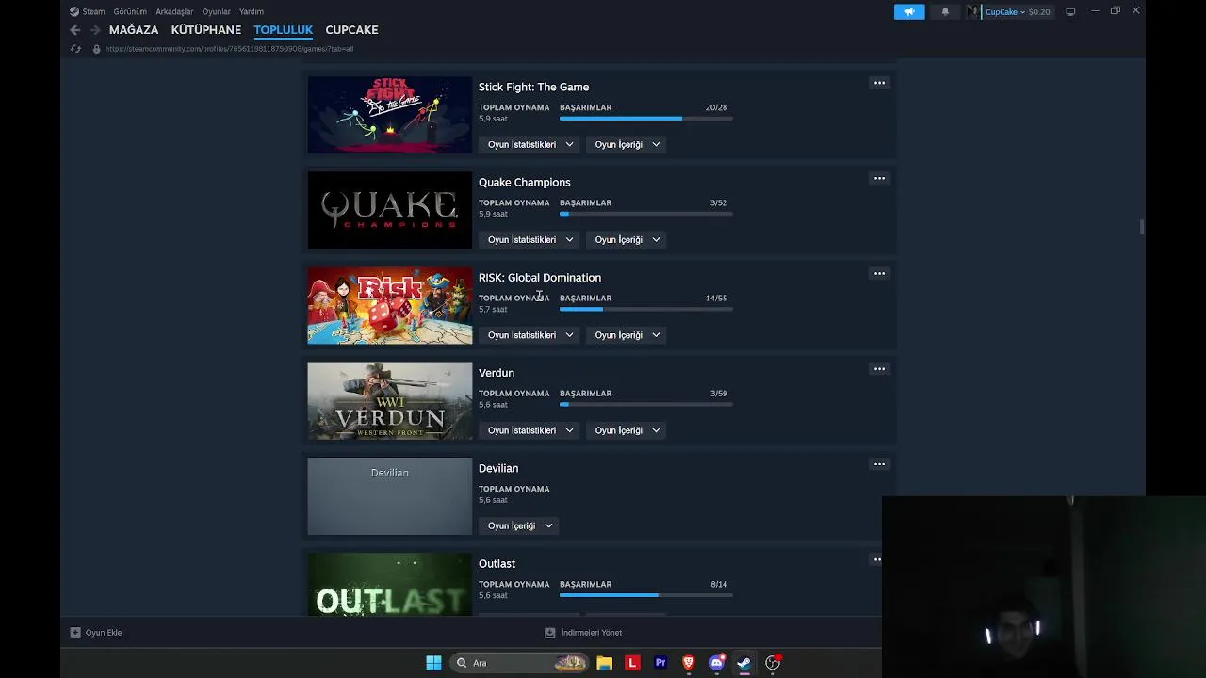
Task: Open more options for Devilian
Action: pos(879,463)
